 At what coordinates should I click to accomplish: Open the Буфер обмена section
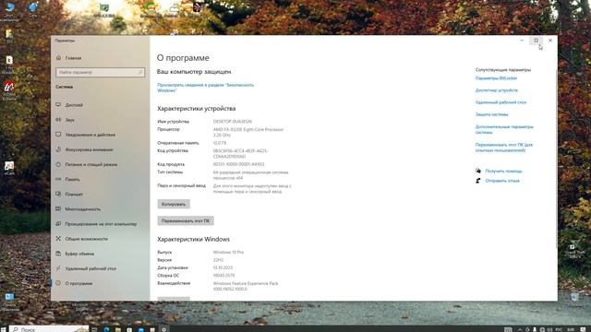(79, 254)
